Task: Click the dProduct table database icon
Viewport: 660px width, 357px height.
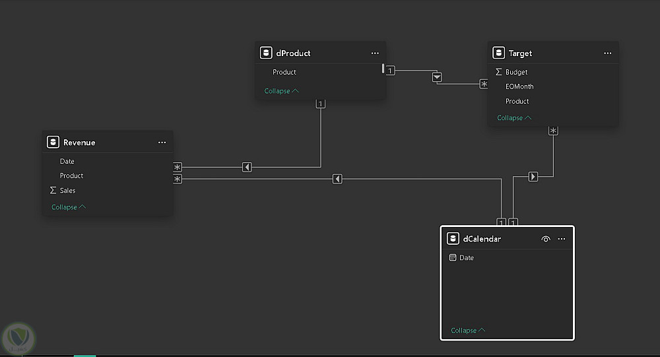Action: tap(266, 53)
